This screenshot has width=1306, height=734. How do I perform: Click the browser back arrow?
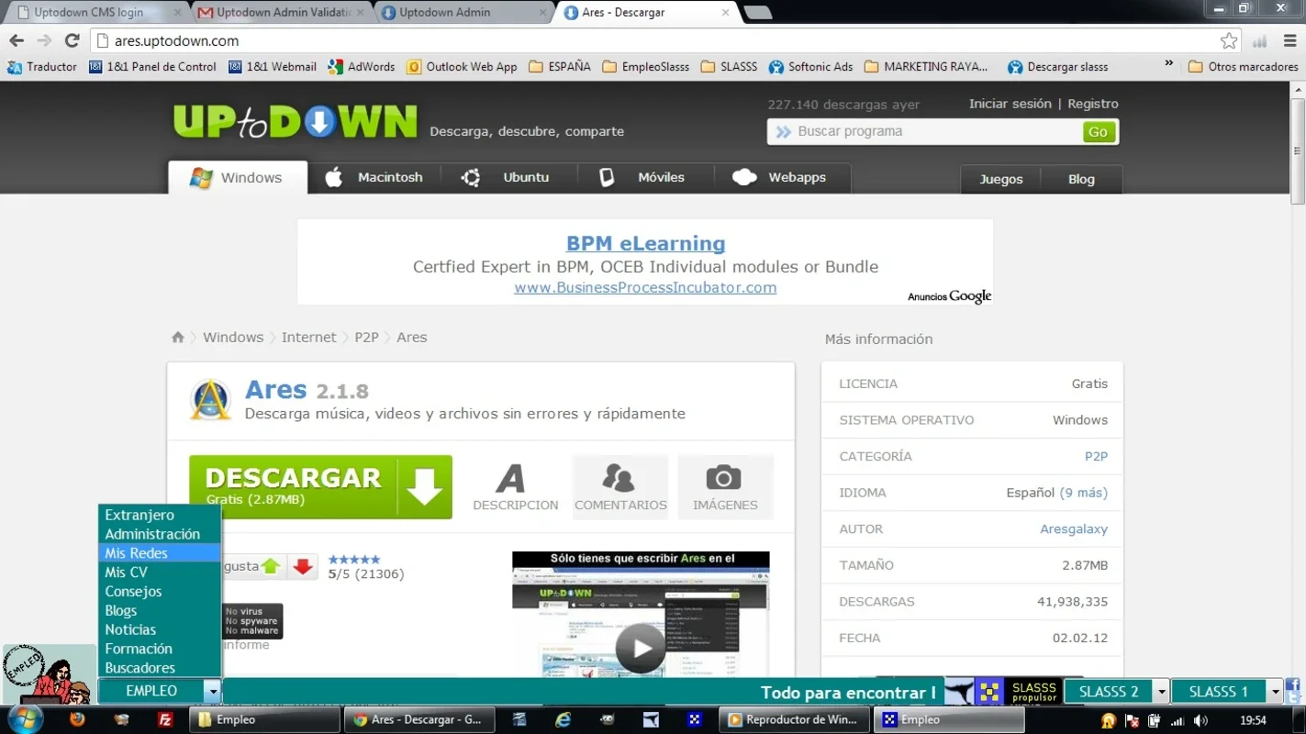(17, 40)
